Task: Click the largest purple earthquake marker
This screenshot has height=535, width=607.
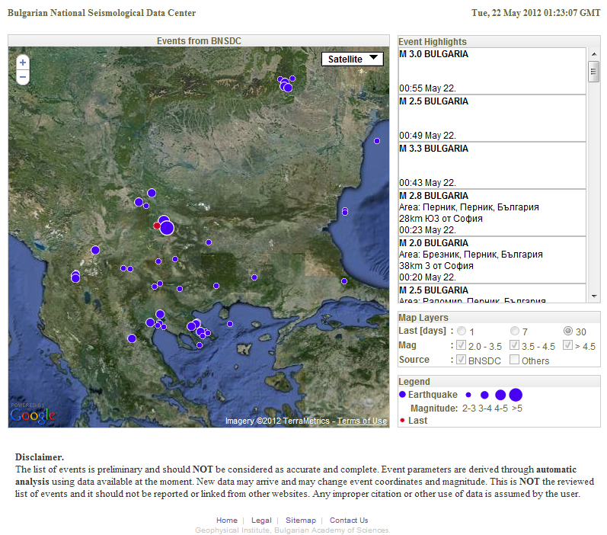Action: pos(167,227)
